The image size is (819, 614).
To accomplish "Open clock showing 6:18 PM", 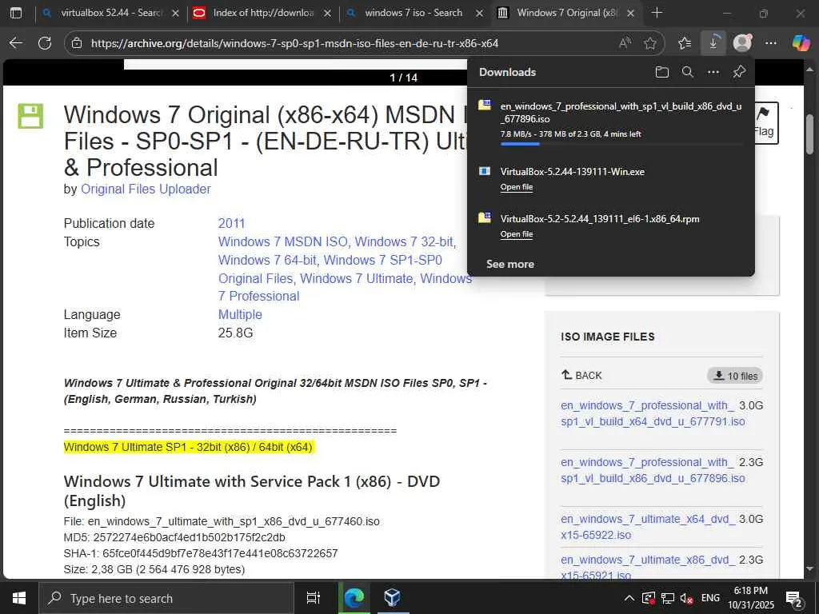I will click(751, 598).
